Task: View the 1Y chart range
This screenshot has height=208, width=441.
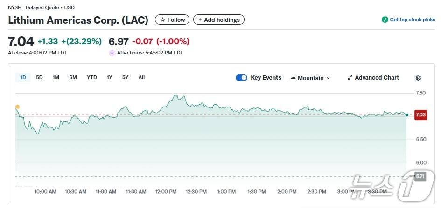Action: tap(110, 78)
